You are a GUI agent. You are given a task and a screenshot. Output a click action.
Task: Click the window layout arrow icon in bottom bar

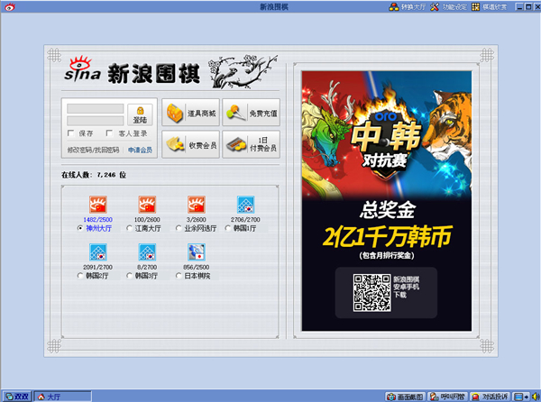pos(521,397)
